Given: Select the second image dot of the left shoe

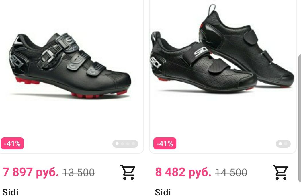Looking at the screenshot, I should pos(122,144).
